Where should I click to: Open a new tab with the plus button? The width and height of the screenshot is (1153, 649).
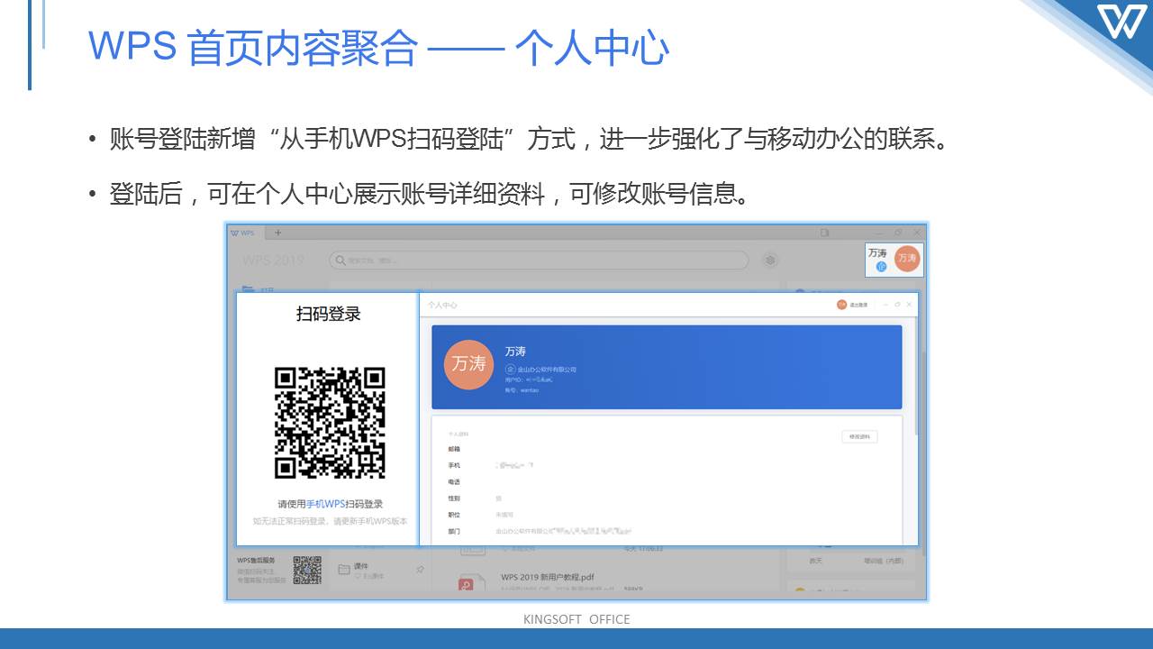pyautogui.click(x=278, y=233)
